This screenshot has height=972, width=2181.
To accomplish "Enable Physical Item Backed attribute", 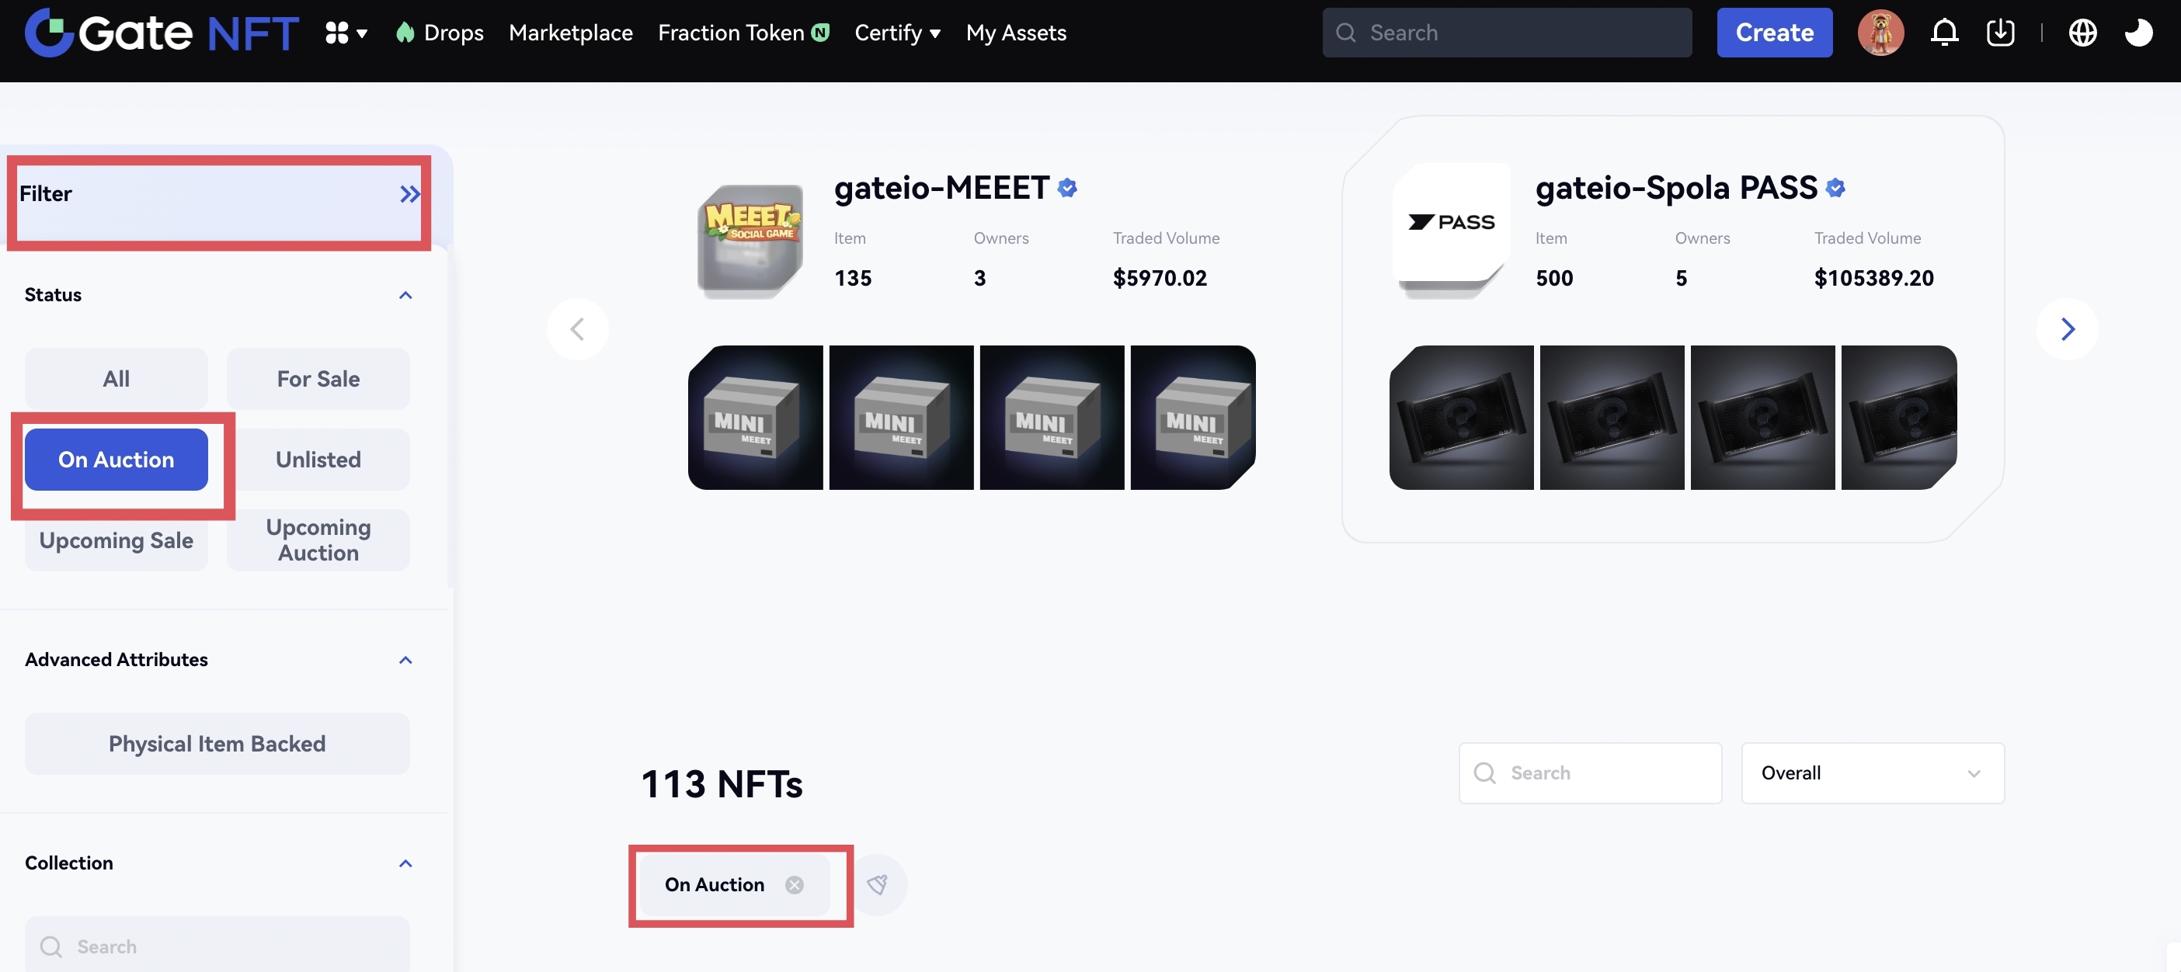I will click(x=217, y=744).
